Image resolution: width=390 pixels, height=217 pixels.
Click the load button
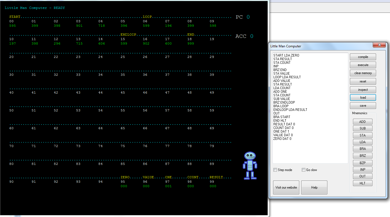pos(363,97)
